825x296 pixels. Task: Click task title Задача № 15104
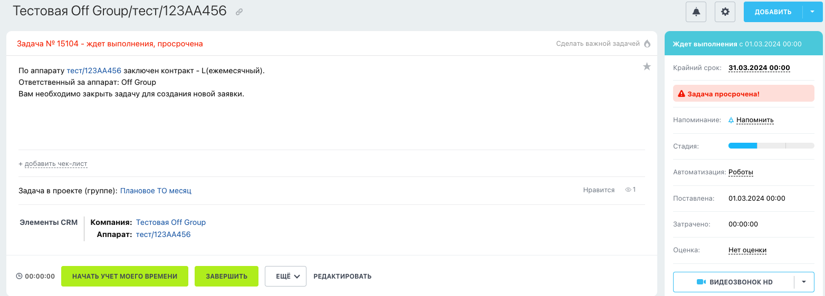click(110, 44)
